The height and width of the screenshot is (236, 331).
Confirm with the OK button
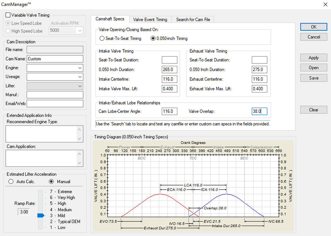[314, 27]
